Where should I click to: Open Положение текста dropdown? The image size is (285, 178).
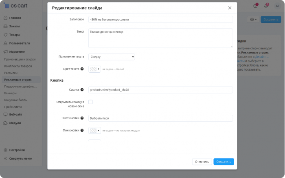click(x=112, y=57)
